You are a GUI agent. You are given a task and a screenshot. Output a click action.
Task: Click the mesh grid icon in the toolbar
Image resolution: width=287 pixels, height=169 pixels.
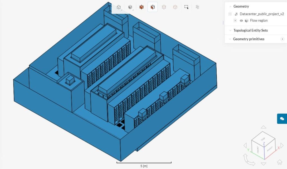pos(197,7)
